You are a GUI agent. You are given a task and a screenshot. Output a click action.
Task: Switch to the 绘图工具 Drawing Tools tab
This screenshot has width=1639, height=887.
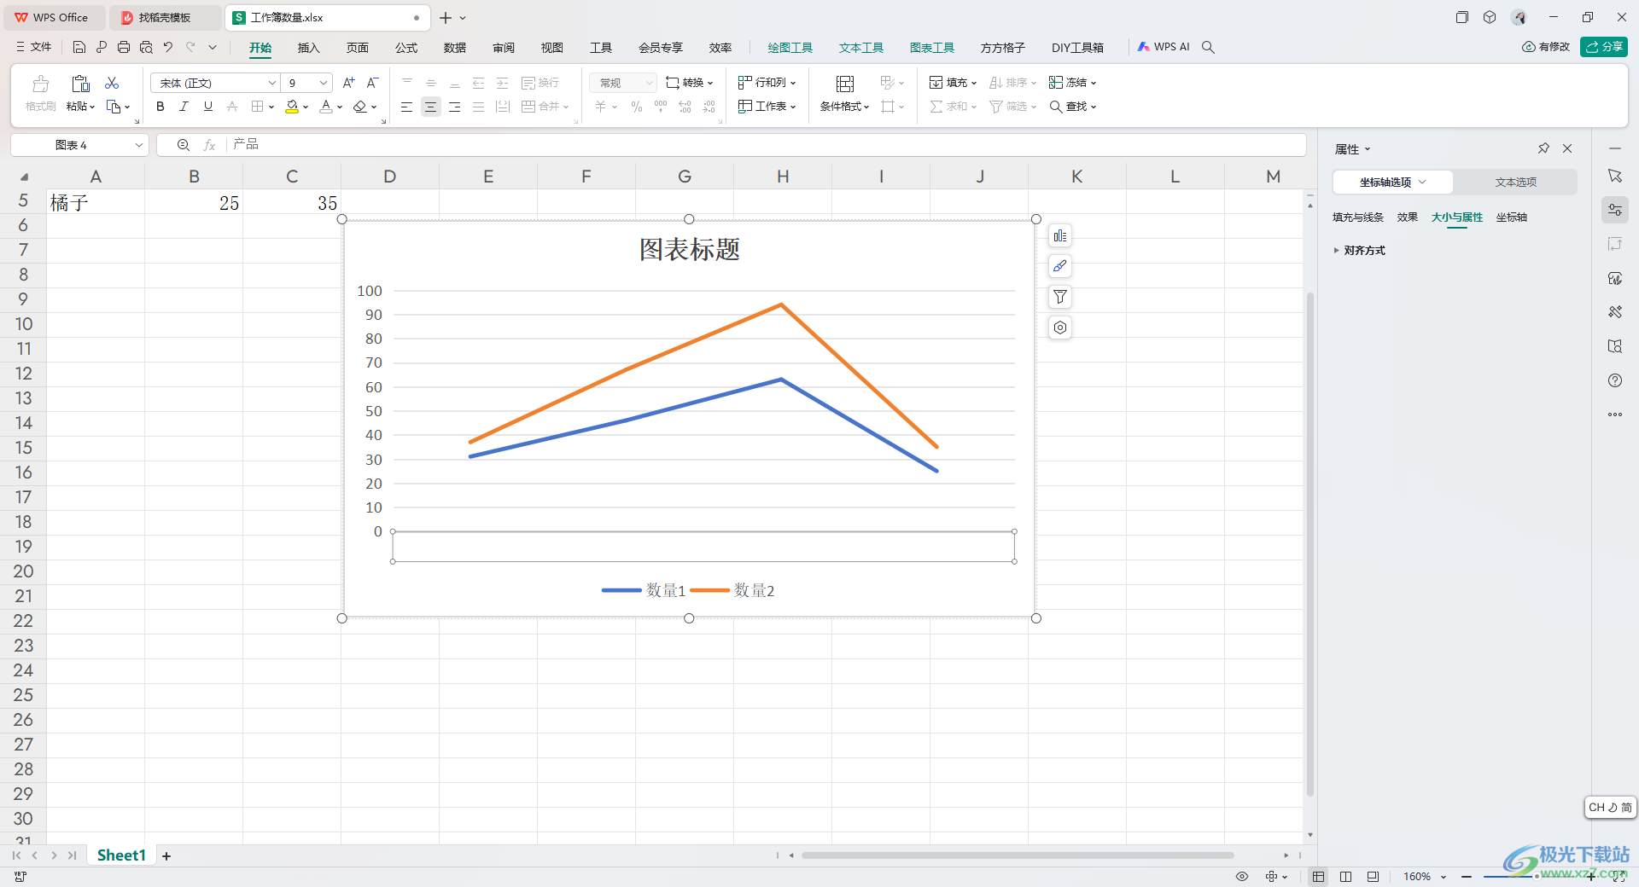(x=790, y=48)
